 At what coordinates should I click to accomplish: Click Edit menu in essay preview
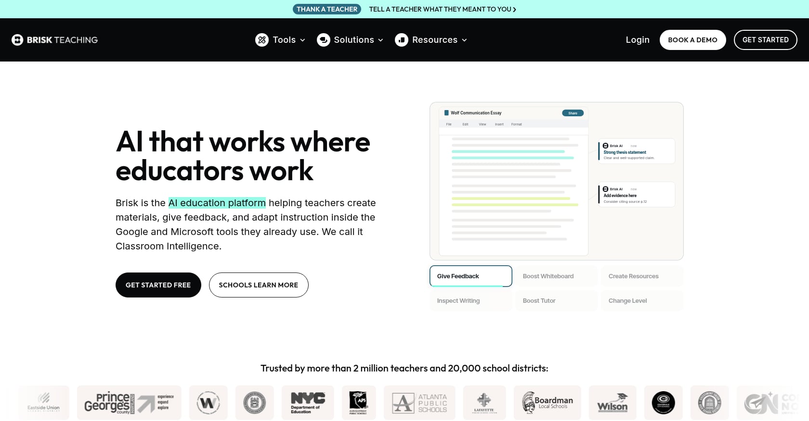pos(465,124)
